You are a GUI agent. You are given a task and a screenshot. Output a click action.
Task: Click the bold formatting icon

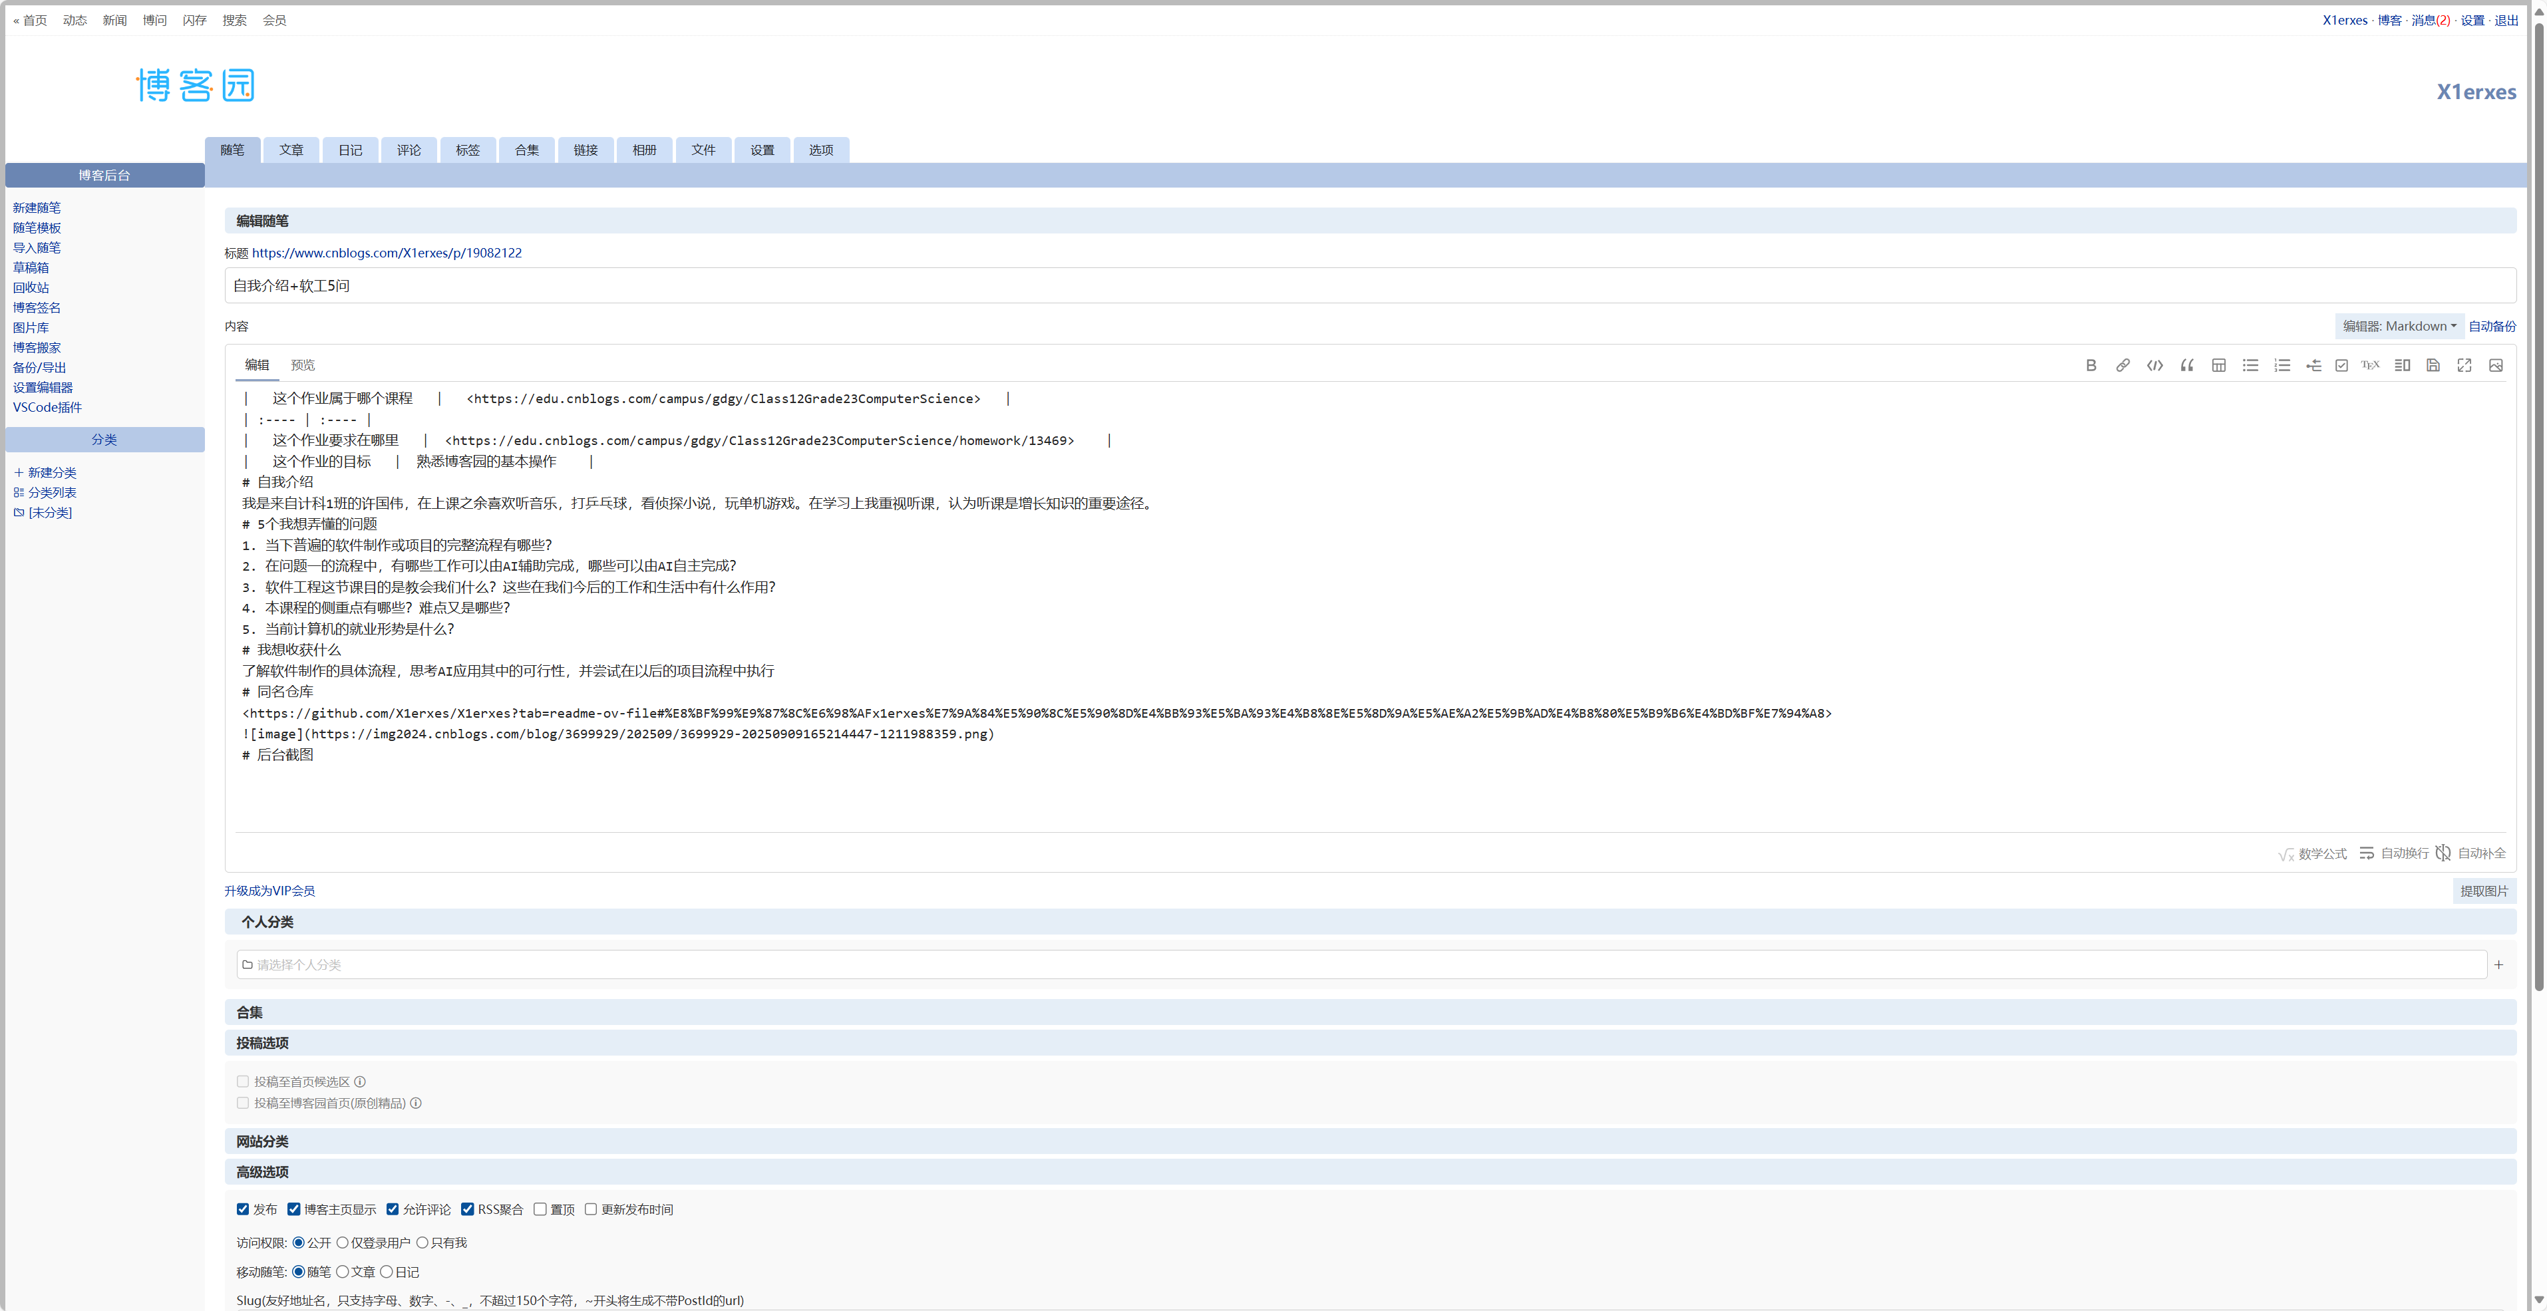2090,364
